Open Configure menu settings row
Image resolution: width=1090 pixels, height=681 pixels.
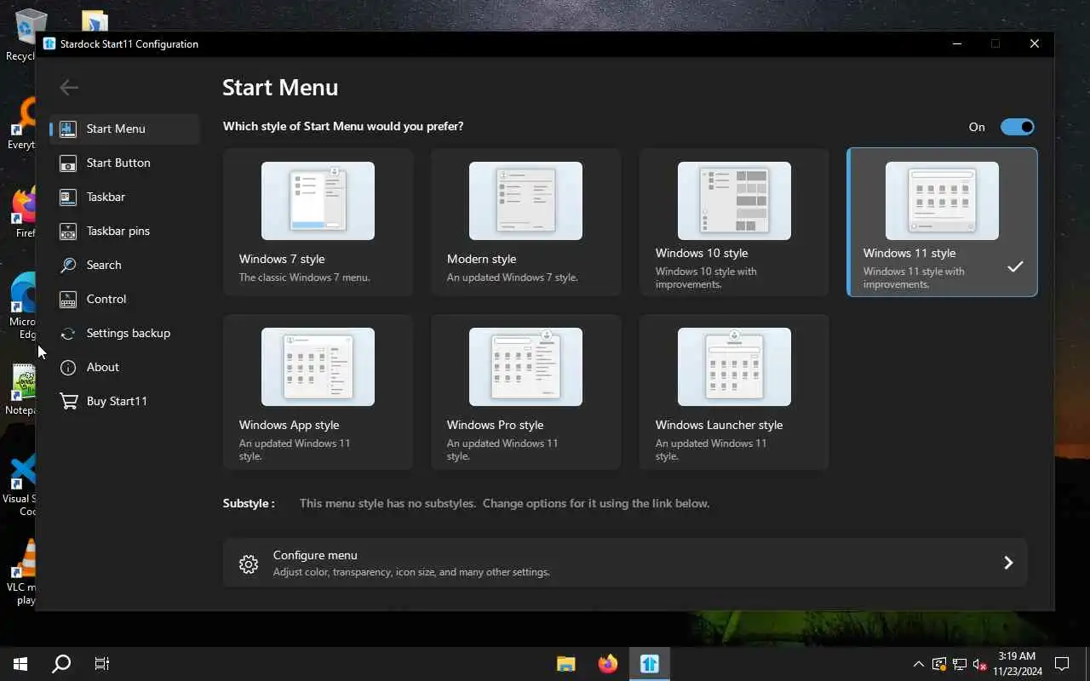coord(625,563)
